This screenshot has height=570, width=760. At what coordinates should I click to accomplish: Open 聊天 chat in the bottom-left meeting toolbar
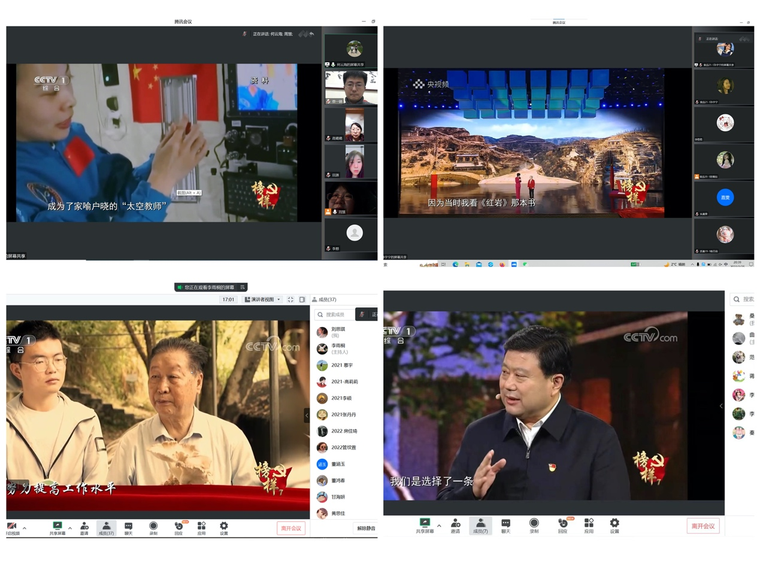pos(129,527)
